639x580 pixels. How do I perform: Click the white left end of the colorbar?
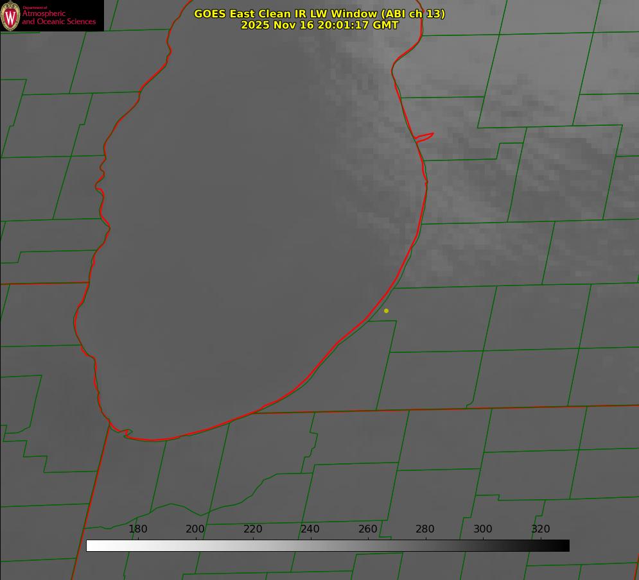coord(91,545)
